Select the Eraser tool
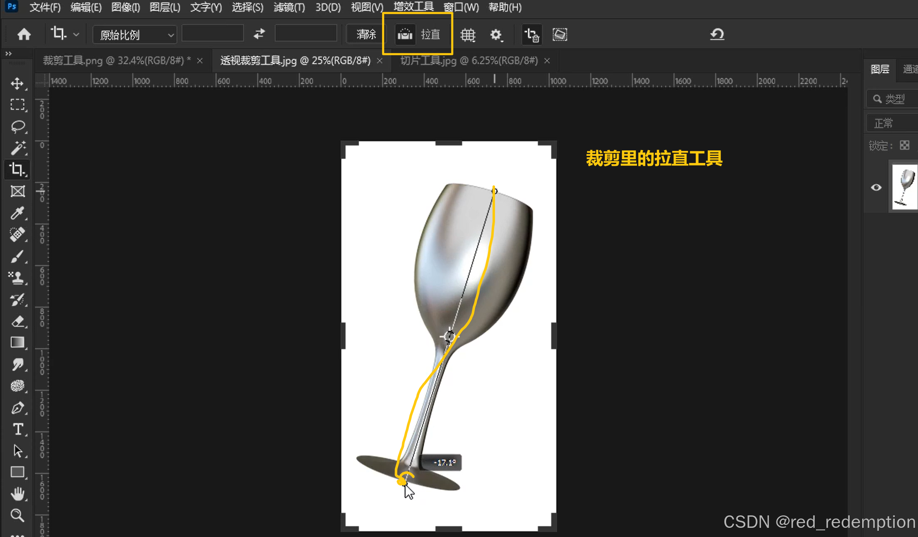The height and width of the screenshot is (537, 918). [17, 321]
